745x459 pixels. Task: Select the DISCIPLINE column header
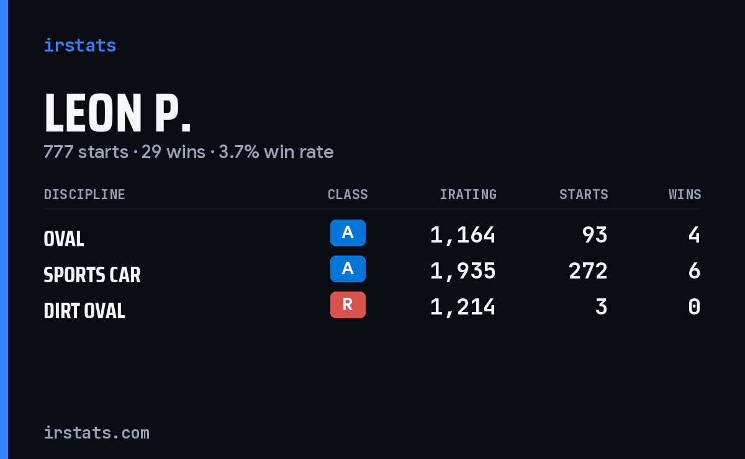[84, 194]
